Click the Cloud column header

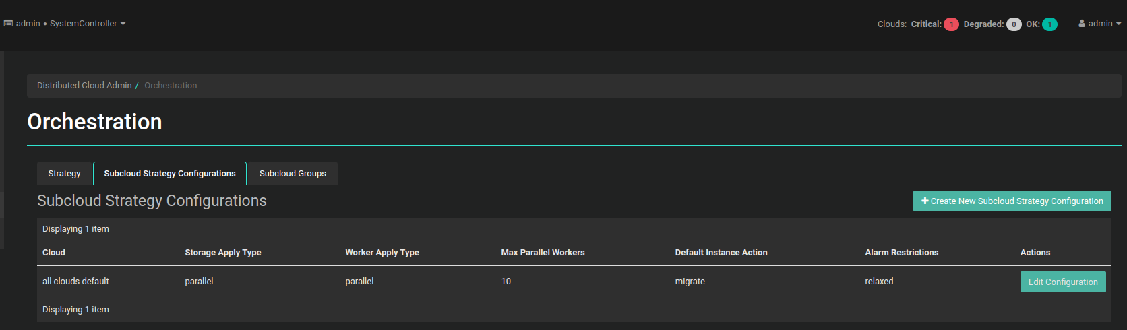click(x=54, y=253)
